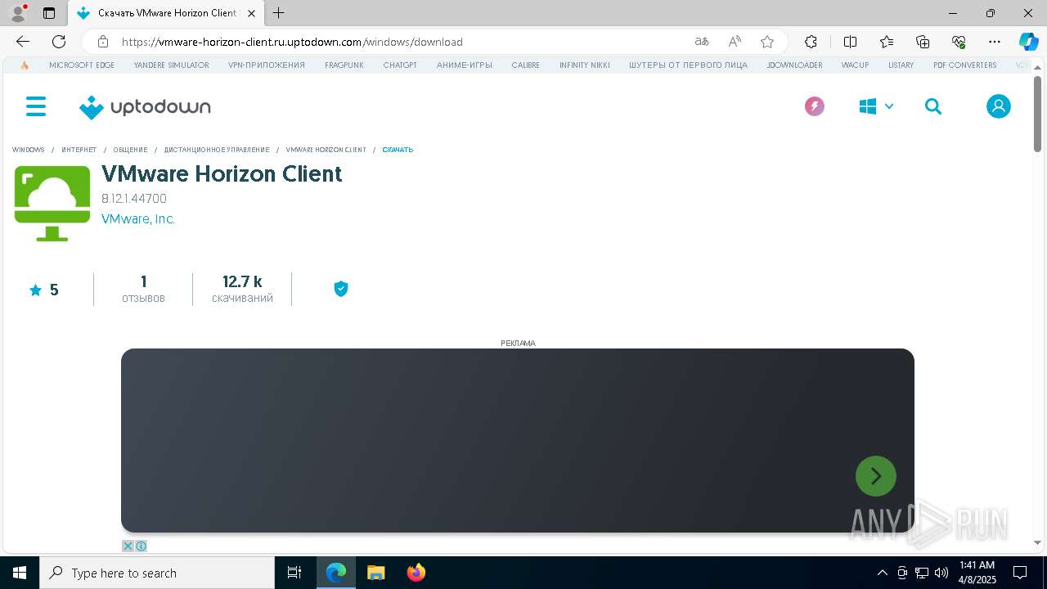Open the YANDERE SIMULATOR bookmark

[x=171, y=65]
